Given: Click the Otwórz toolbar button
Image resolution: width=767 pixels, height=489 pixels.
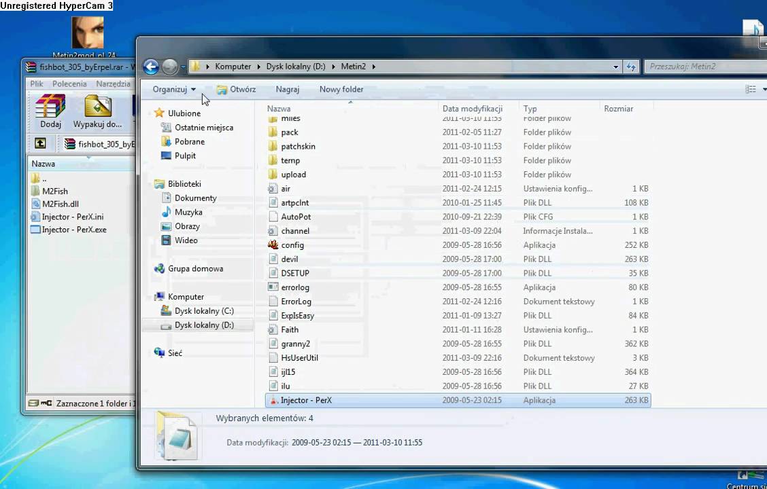Looking at the screenshot, I should 236,90.
